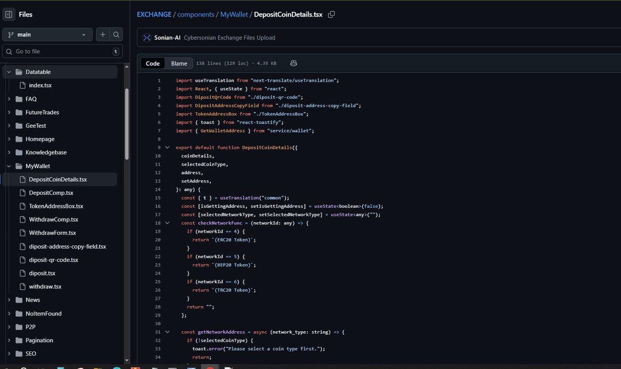Expand the News folder chevron
Image resolution: width=621 pixels, height=369 pixels.
[9, 300]
